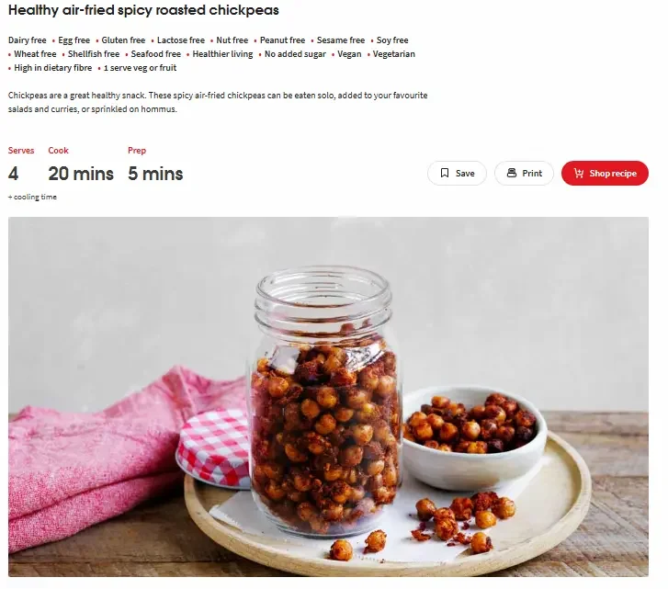Image resolution: width=668 pixels, height=589 pixels.
Task: Open the Sesame free tag
Action: [341, 40]
